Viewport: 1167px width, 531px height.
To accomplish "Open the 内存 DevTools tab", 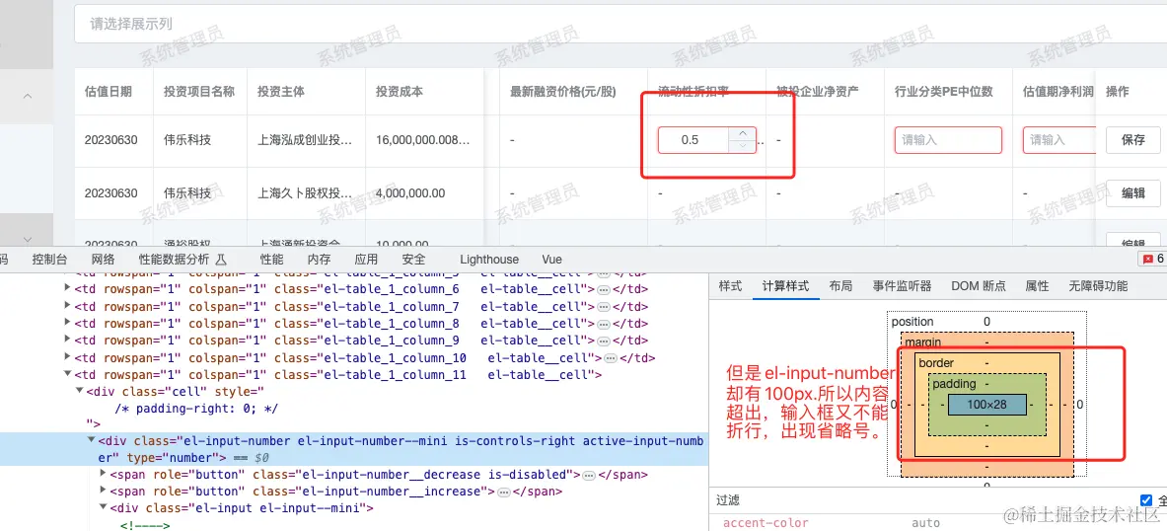I will [x=320, y=260].
